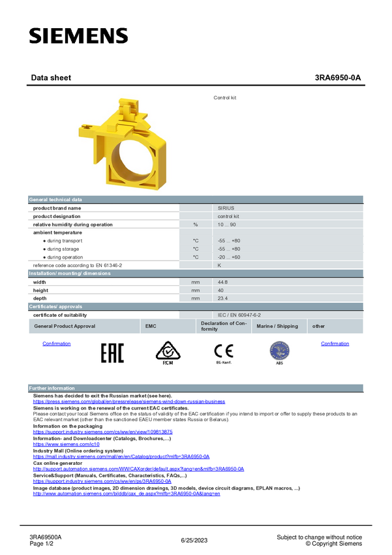Click the relative humidity value 10 ... 90
The image size is (392, 555).
226,225
